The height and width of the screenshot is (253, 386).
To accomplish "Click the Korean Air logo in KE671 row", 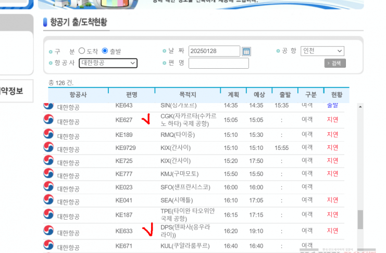I will 48,245.
